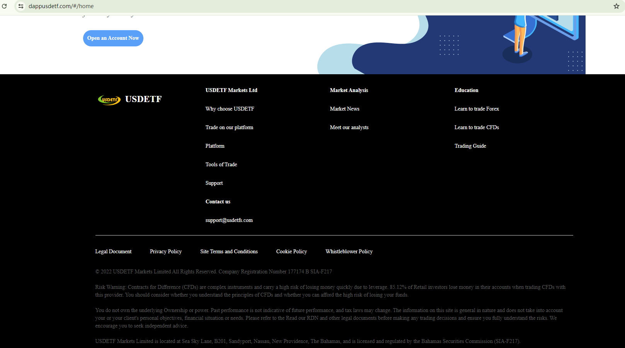Click the Open an Account Now button
Image resolution: width=625 pixels, height=348 pixels.
click(113, 38)
